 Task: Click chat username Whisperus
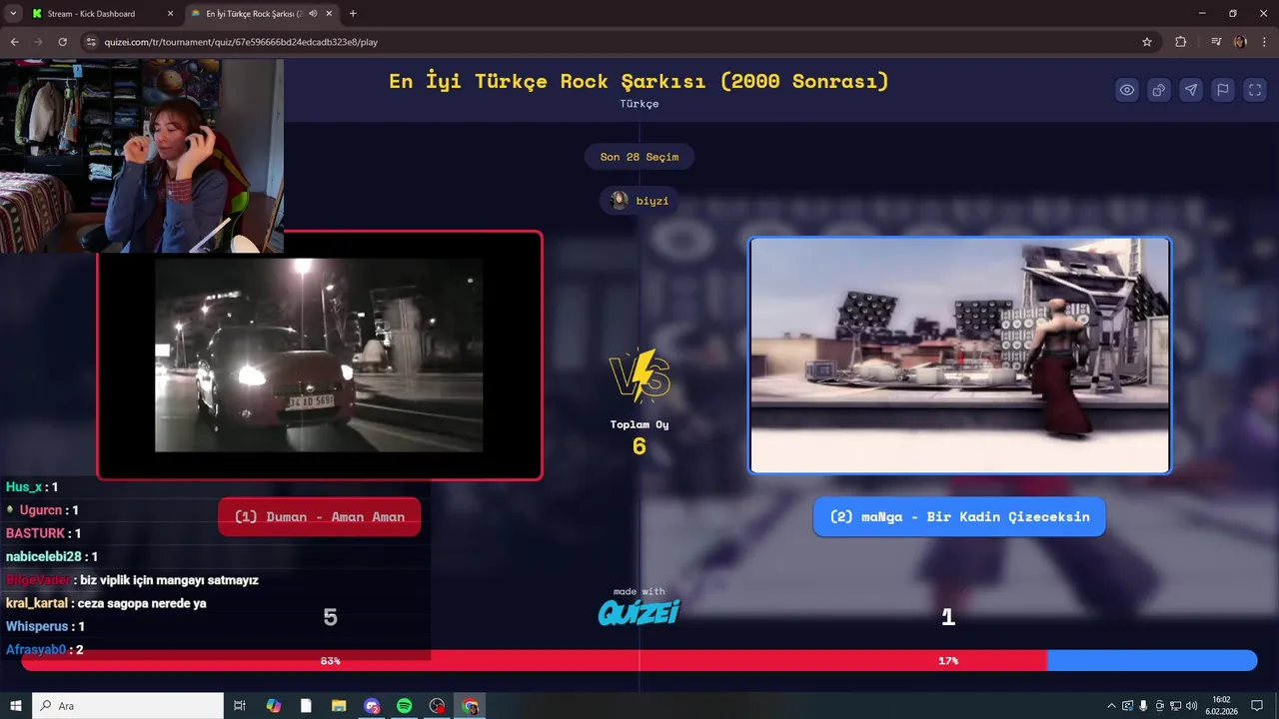click(37, 626)
